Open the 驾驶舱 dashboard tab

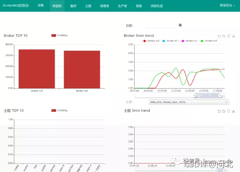pos(57,6)
